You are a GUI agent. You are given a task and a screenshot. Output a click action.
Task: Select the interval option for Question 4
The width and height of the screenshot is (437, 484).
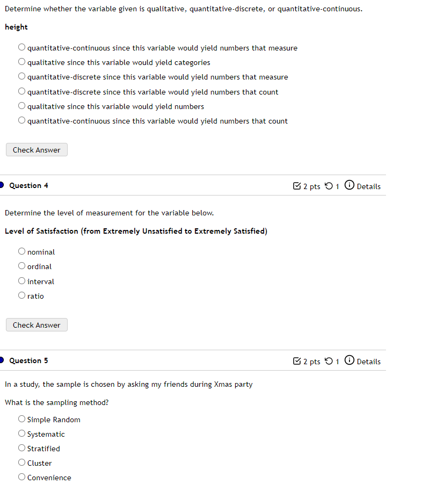[x=21, y=280]
